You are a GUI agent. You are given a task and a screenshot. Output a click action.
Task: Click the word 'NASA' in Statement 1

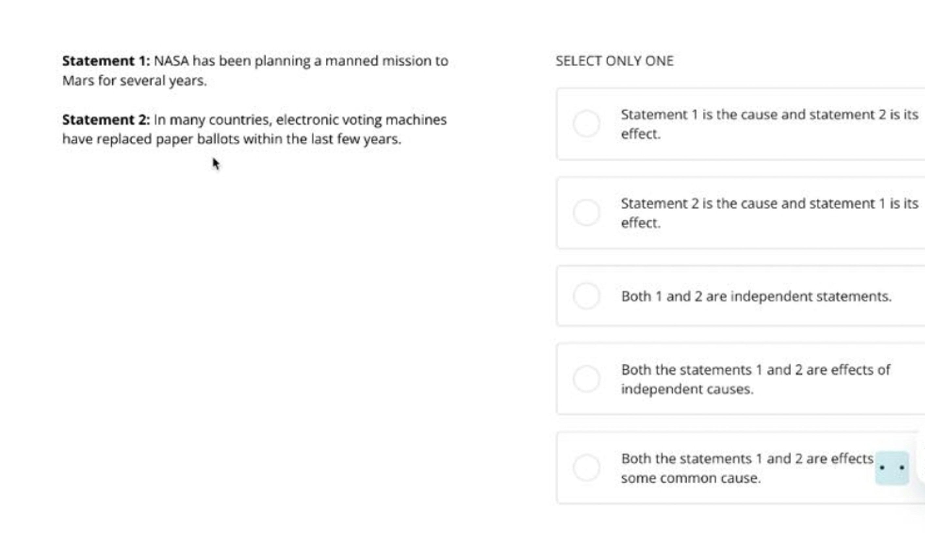click(x=171, y=61)
